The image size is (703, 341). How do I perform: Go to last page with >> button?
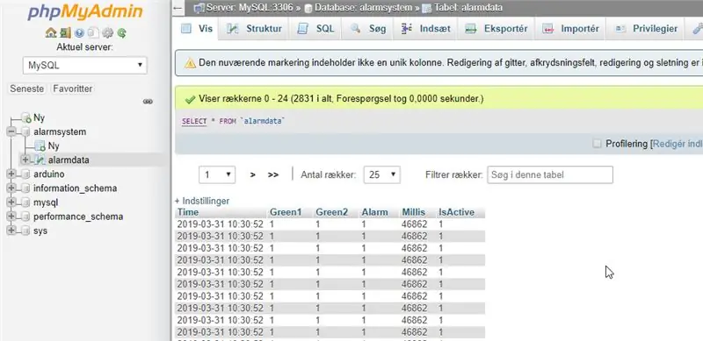(273, 175)
